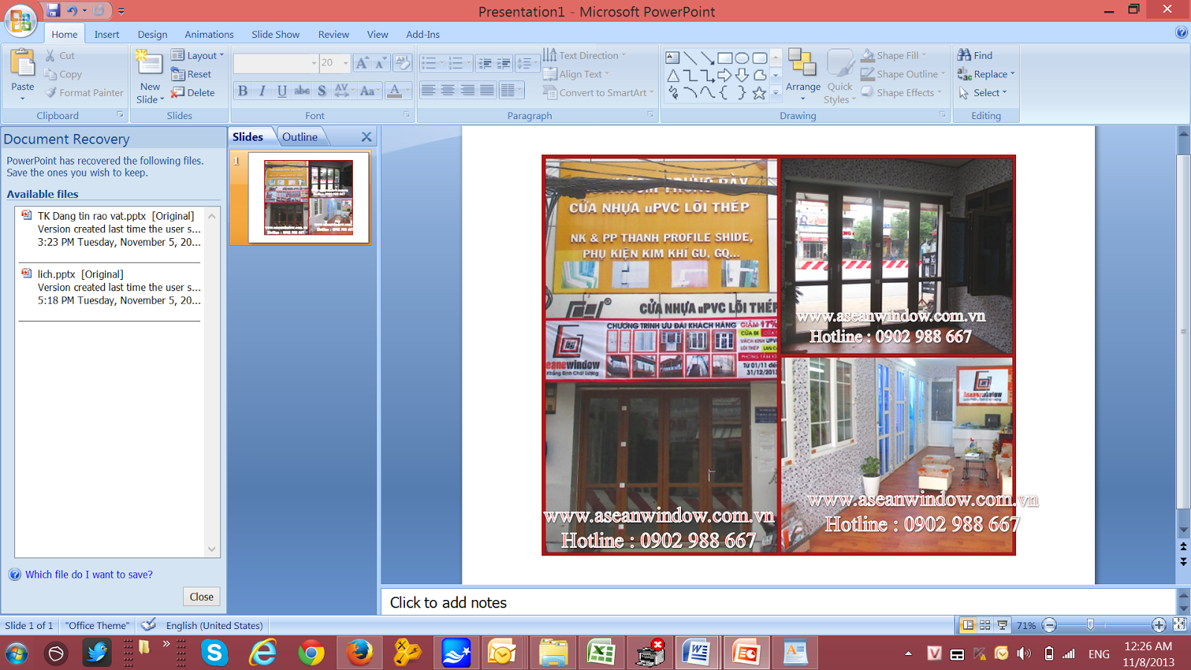The width and height of the screenshot is (1191, 670).
Task: Center the text alignment
Action: point(447,91)
